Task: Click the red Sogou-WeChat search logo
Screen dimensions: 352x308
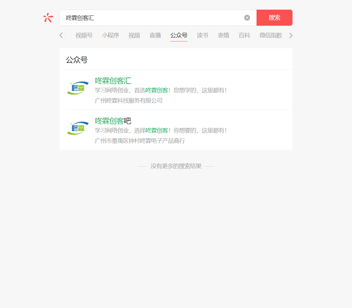Action: point(48,17)
